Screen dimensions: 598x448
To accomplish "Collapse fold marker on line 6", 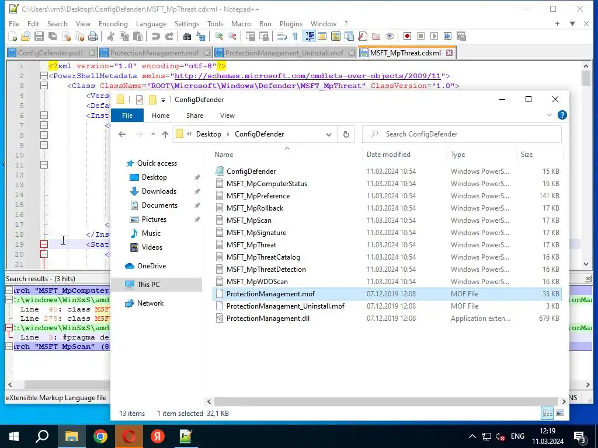I will coord(44,116).
